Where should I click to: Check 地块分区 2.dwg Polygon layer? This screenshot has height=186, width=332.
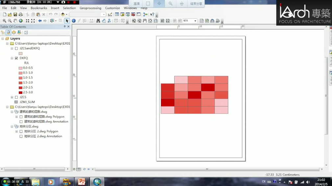click(21, 131)
